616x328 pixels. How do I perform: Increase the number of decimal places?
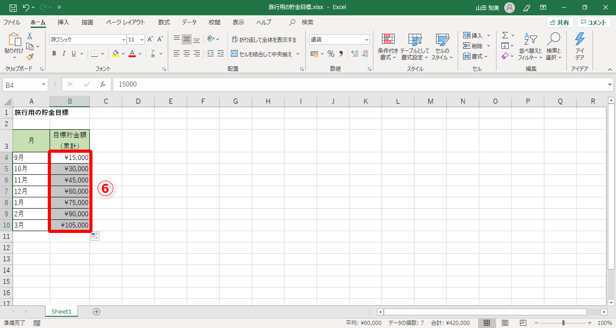(354, 54)
